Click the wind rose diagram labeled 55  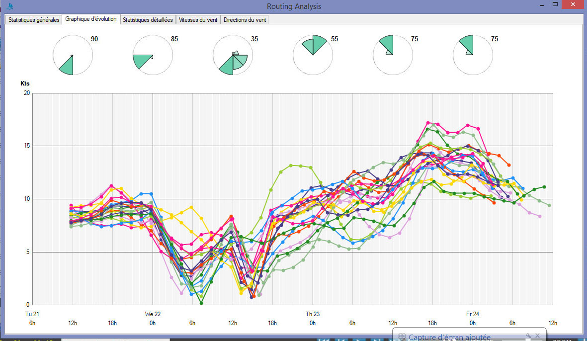pos(313,55)
